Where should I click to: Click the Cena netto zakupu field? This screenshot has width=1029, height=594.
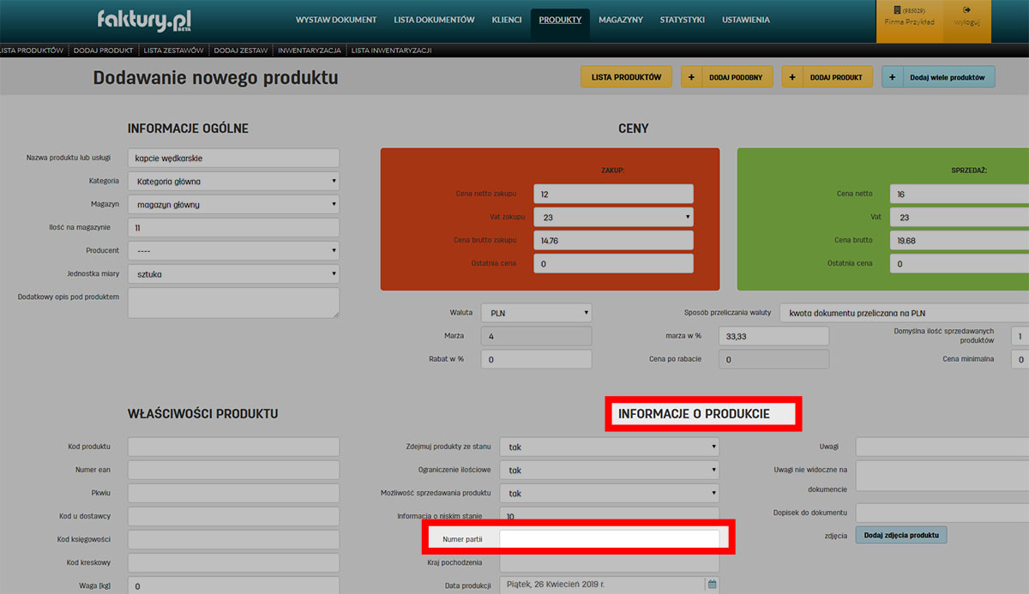click(x=613, y=195)
